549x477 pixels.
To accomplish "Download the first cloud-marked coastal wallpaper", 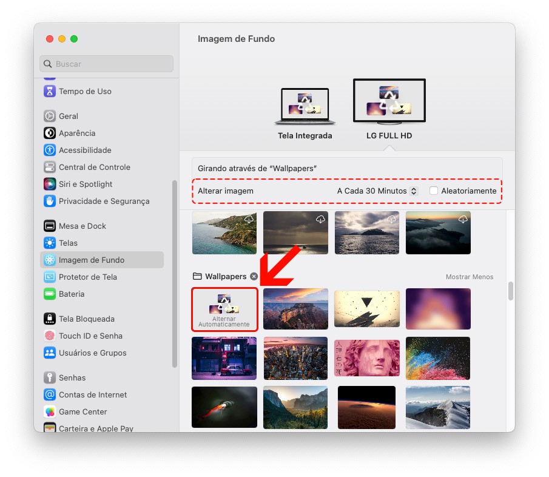I will pyautogui.click(x=249, y=219).
